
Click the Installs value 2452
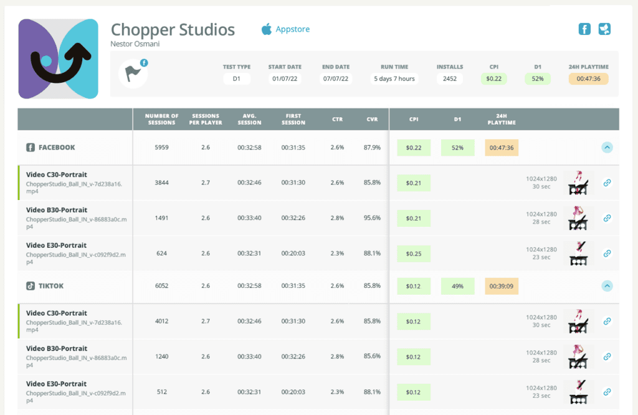pyautogui.click(x=450, y=79)
